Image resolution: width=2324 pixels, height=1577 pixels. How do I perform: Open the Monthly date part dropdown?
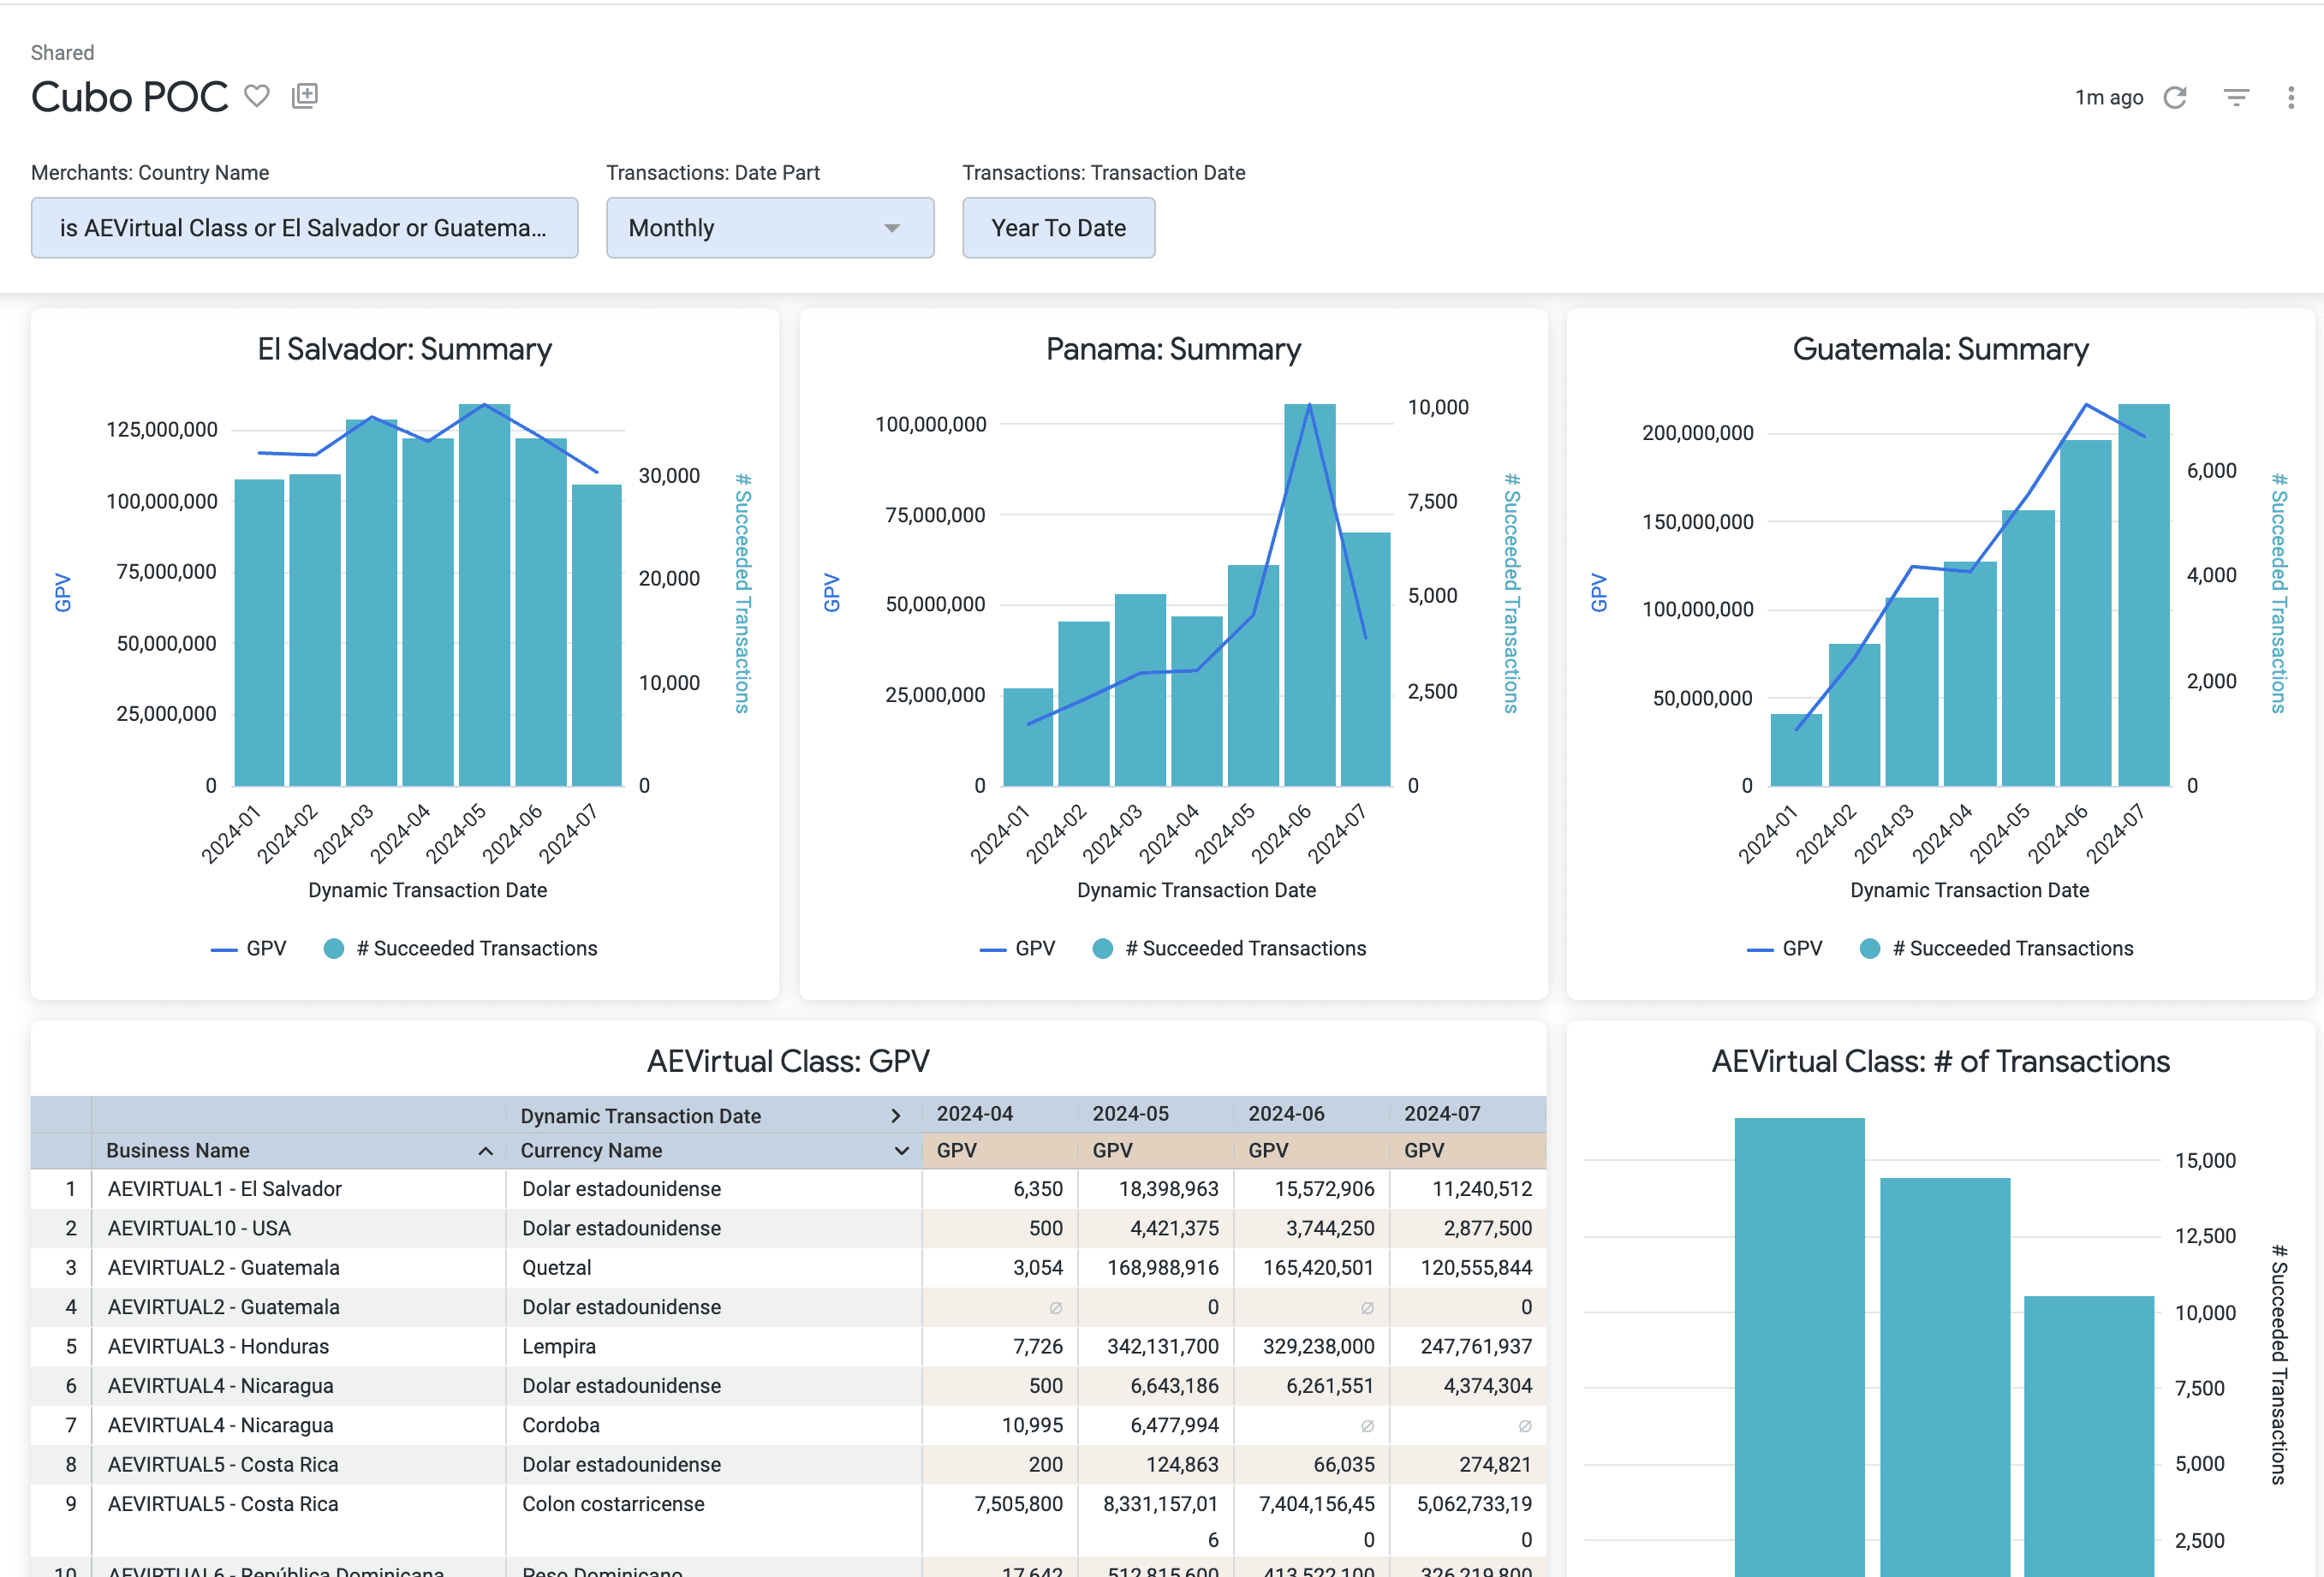(769, 228)
